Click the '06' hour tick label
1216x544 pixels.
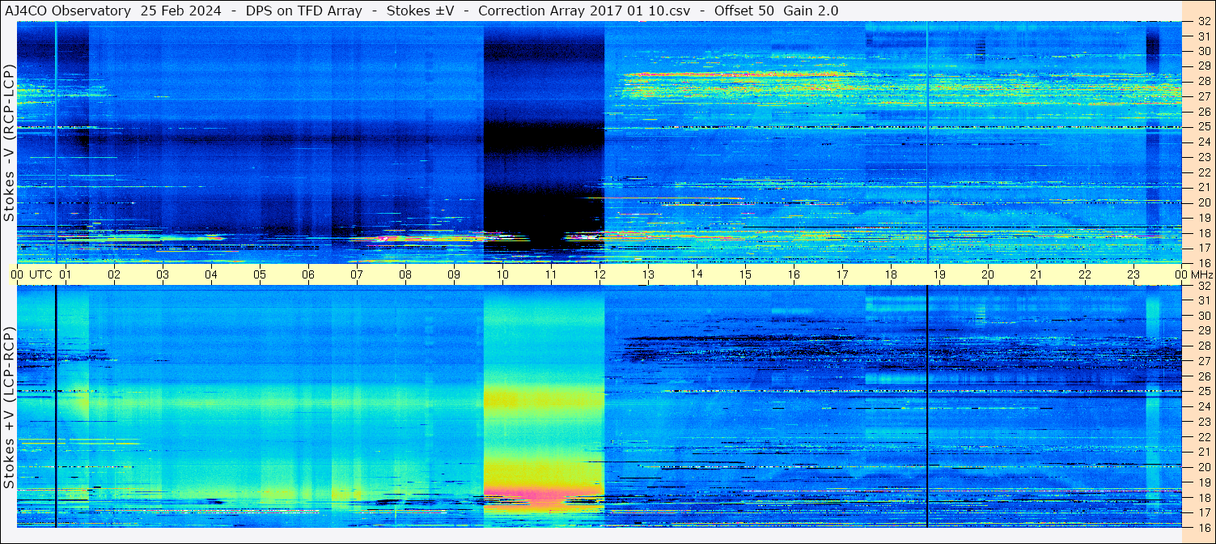[308, 274]
